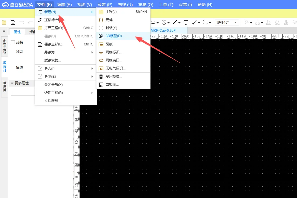Click 关闭全部(X) menu entry

pos(66,85)
